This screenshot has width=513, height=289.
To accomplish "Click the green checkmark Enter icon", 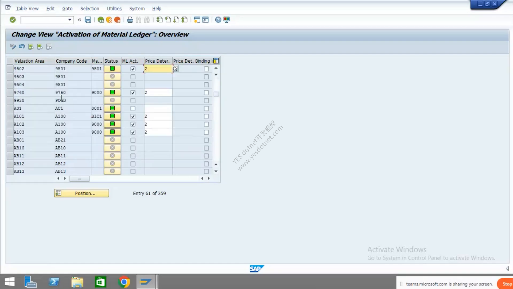I will click(x=13, y=20).
